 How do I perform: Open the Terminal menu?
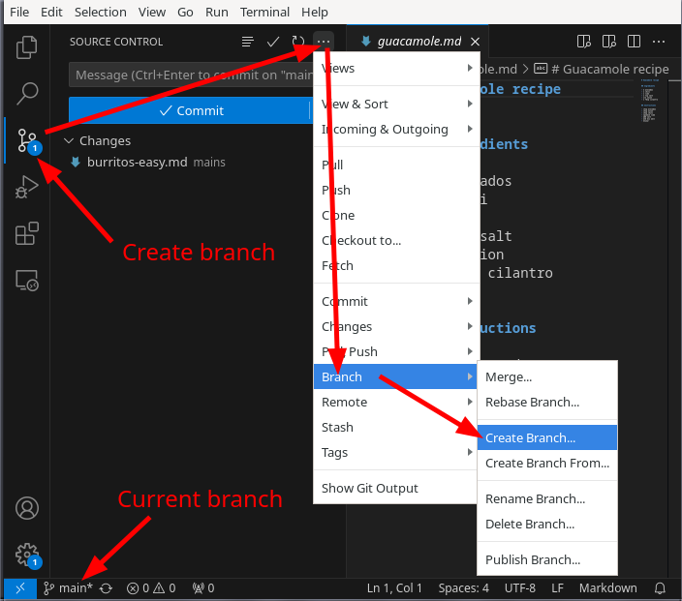coord(264,13)
